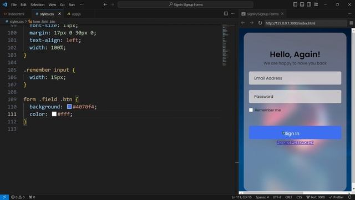Viewport: 355px width, 200px height.
Task: Click the ports forwarded status icon
Action: [32, 197]
